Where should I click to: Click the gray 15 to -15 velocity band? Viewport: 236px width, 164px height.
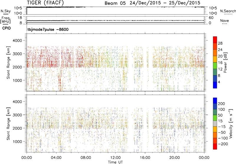215,123
